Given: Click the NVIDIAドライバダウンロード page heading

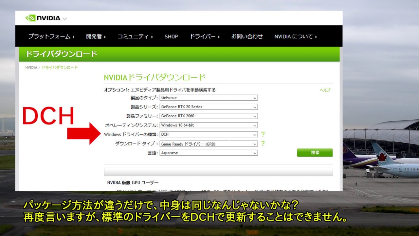Looking at the screenshot, I should [155, 78].
